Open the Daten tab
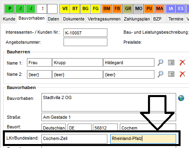This screenshot has width=189, height=148. [53, 19]
